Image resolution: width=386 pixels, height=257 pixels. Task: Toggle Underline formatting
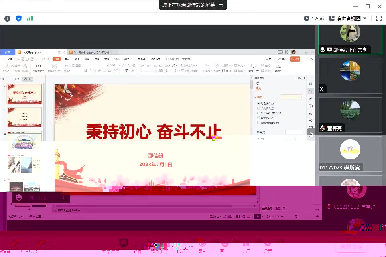(x=95, y=70)
